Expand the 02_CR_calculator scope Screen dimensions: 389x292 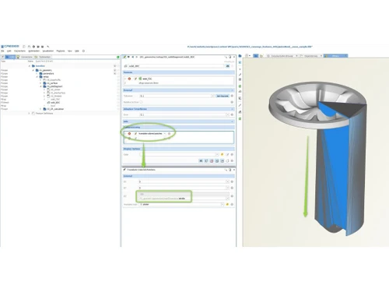tap(40, 109)
